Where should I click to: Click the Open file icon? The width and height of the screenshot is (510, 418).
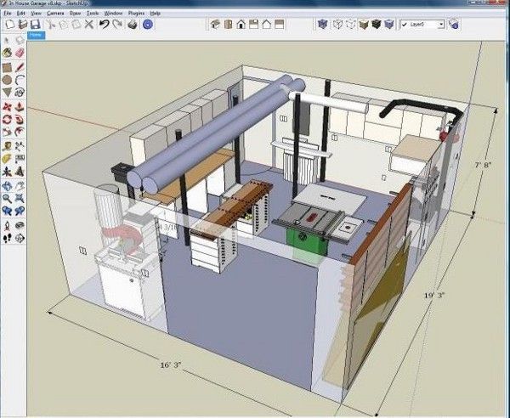click(x=23, y=25)
